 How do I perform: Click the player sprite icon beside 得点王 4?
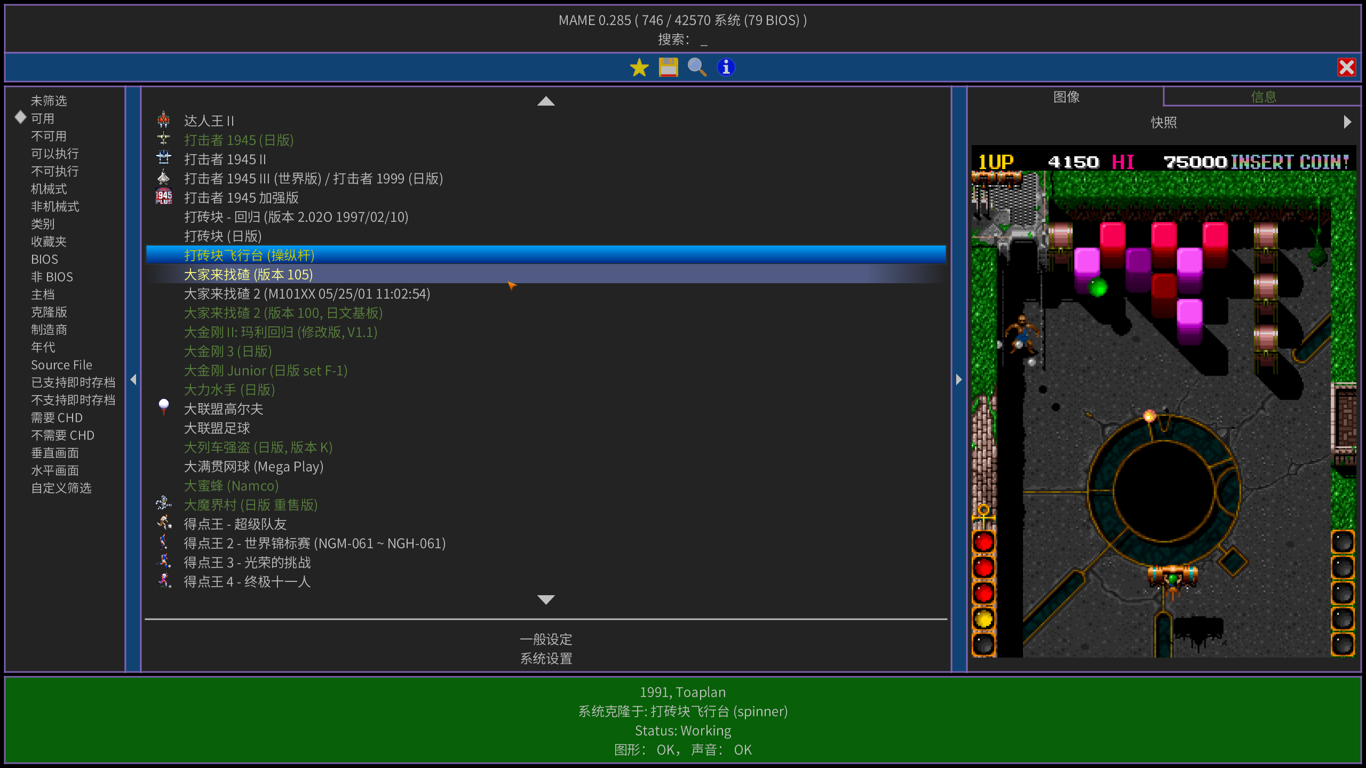coord(163,581)
